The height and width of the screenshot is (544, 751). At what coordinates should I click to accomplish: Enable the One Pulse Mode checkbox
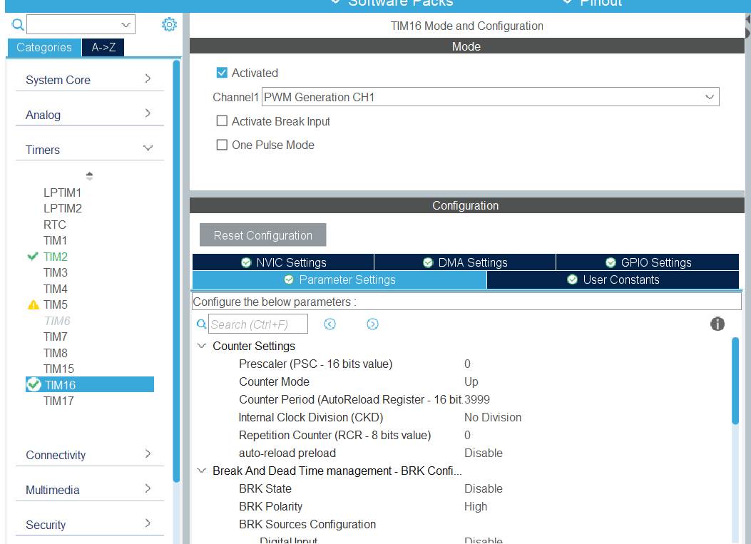[222, 145]
